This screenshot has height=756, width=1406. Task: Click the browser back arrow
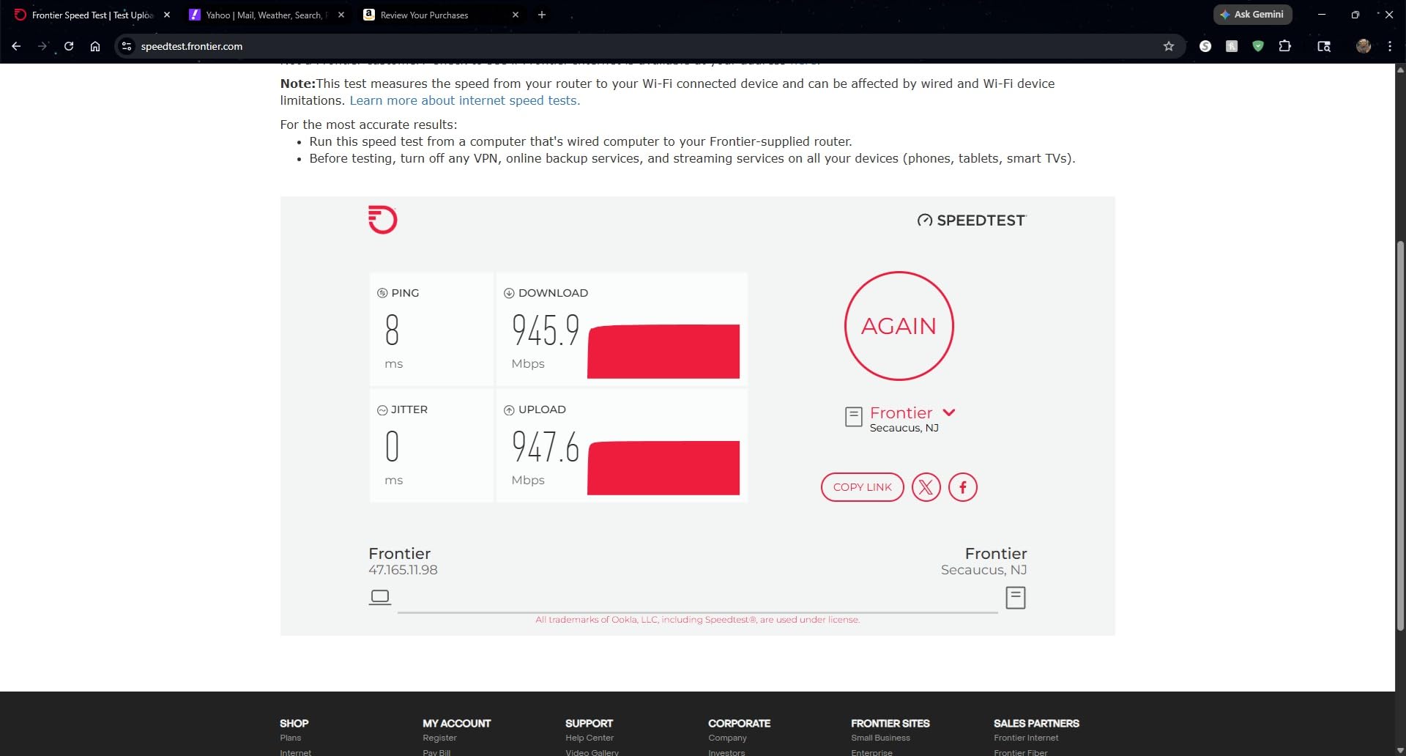pyautogui.click(x=16, y=46)
